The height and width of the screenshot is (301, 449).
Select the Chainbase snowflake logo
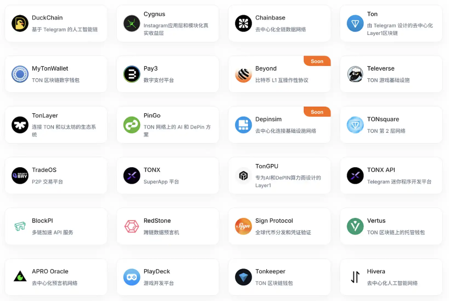coord(243,24)
